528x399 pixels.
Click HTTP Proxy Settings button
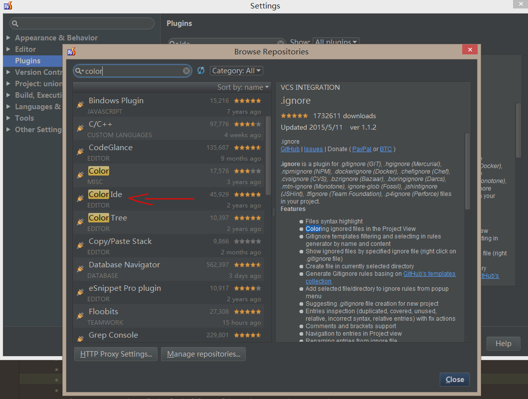pos(116,354)
